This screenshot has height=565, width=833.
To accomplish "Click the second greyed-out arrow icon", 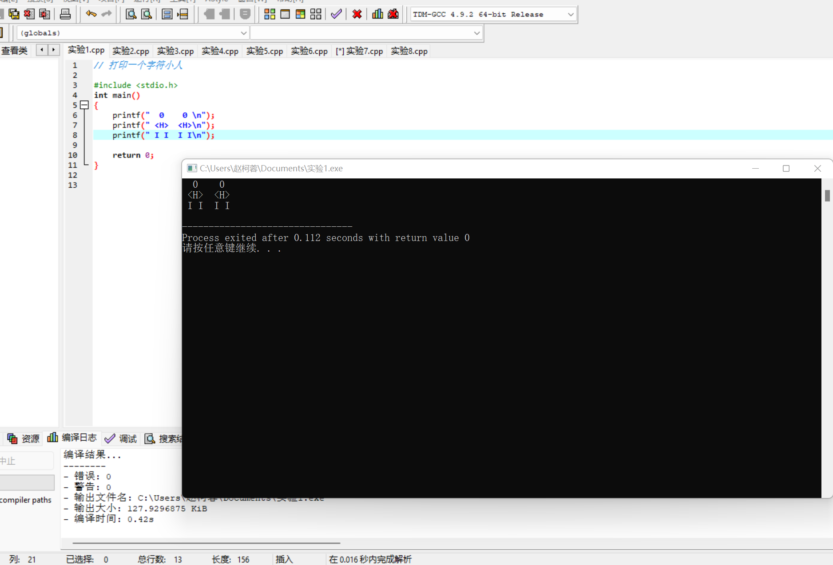I will tap(225, 14).
